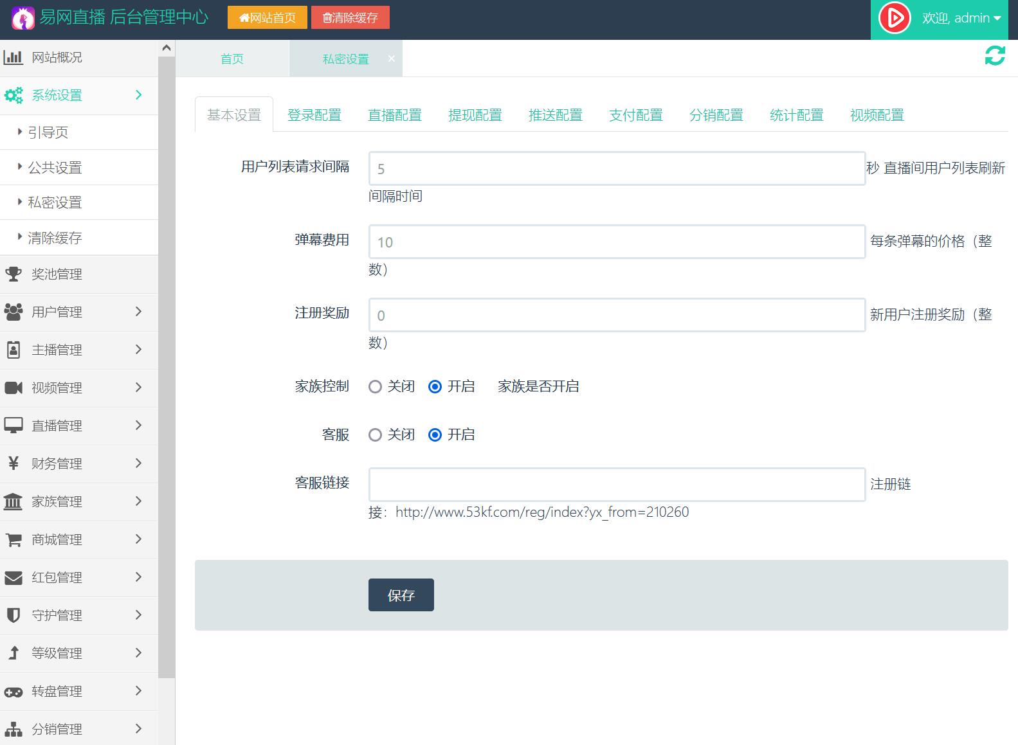Switch to the 支付配置 tab
Image resolution: width=1018 pixels, height=745 pixels.
pos(635,115)
